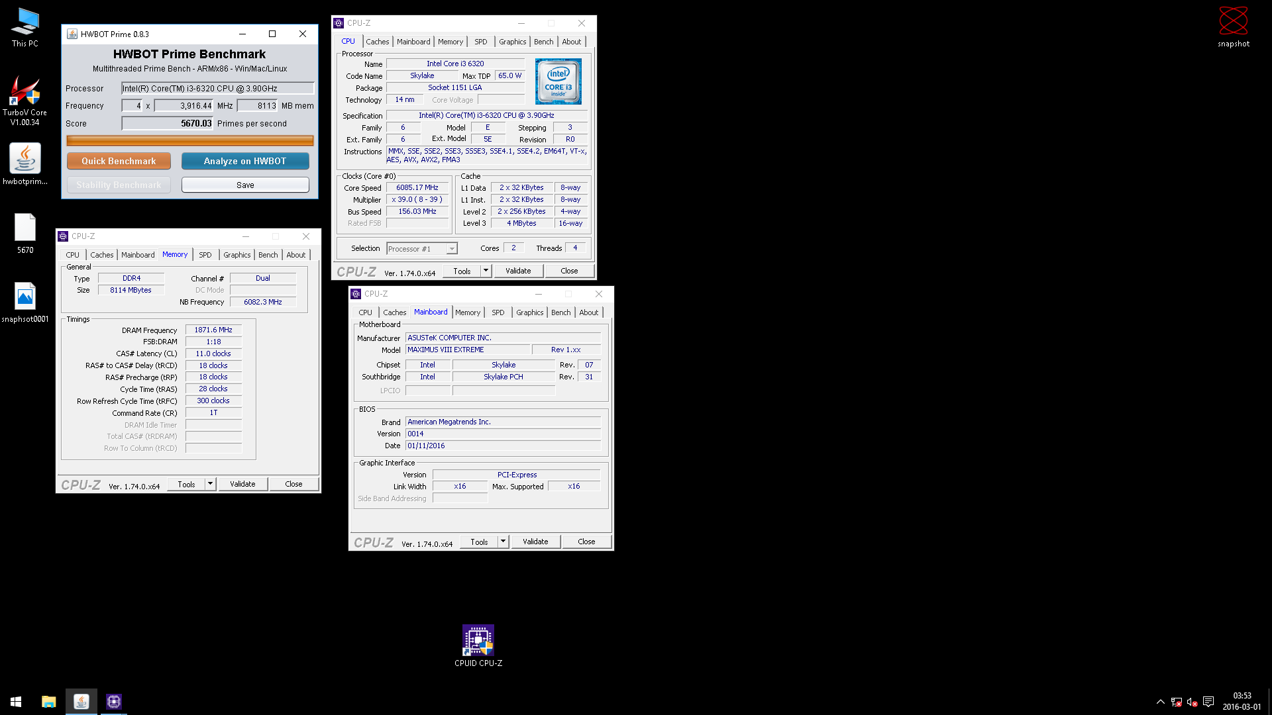Select the 5670 file on the desktop
The height and width of the screenshot is (715, 1272).
pos(25,233)
